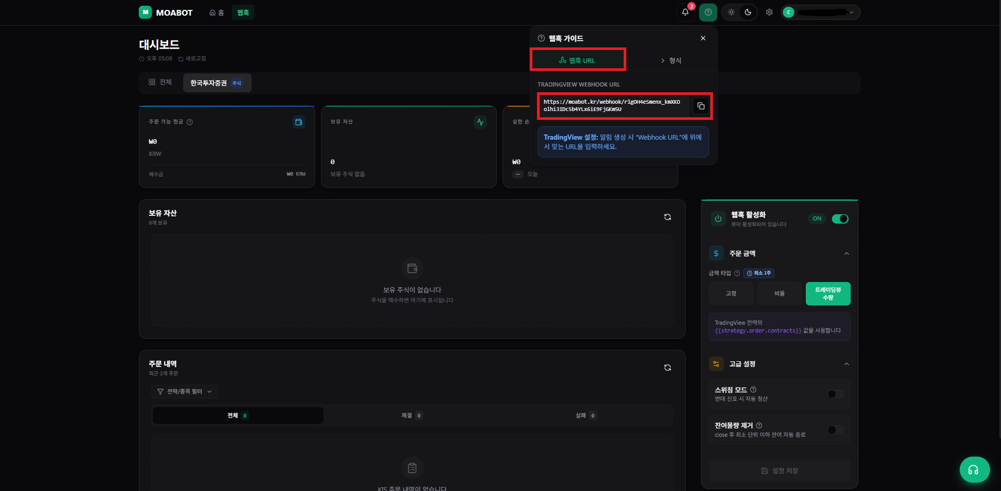Viewport: 1001px width, 491px height.
Task: Open the support headset chat button
Action: [974, 470]
